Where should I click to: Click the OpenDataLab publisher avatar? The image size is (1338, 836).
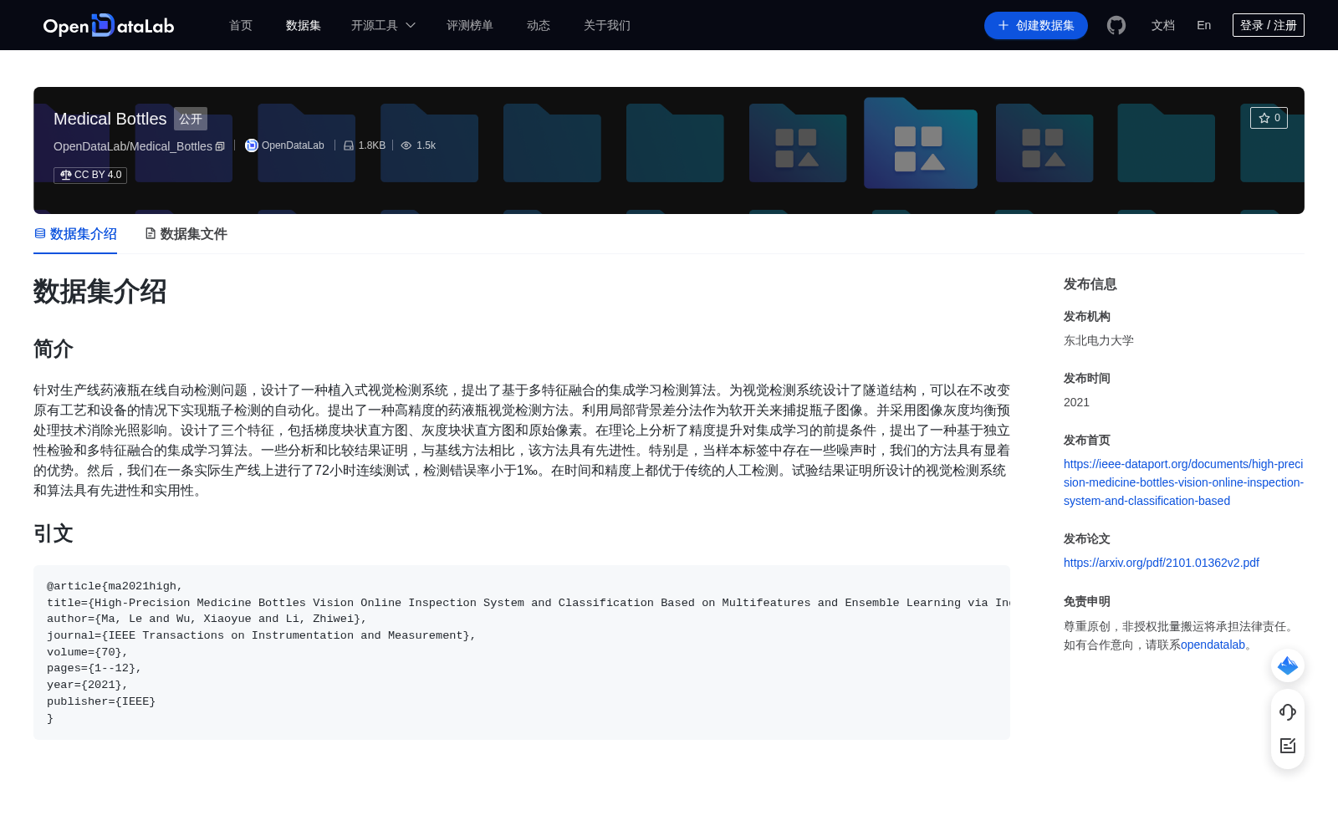pos(251,145)
